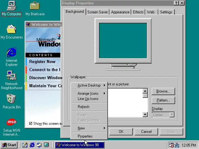Click the wallpaper list scroll up arrow
This screenshot has height=149, width=199.
145,91
